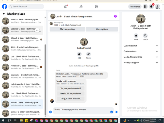This screenshot has height=123, width=164.
Task: Open the Facebook menu grid icon
Action: pyautogui.click(x=145, y=7)
